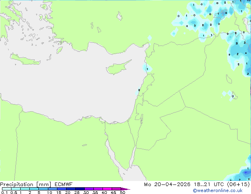
Task: Click the 10–15 mm legend color swatch
Action: tap(52, 189)
